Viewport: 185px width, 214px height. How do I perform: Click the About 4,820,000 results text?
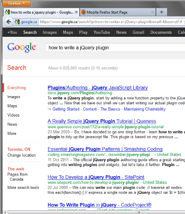pos(83,68)
